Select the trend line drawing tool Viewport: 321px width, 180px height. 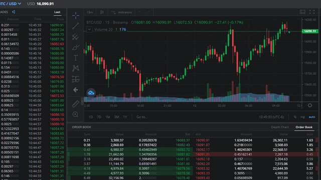click(x=76, y=26)
